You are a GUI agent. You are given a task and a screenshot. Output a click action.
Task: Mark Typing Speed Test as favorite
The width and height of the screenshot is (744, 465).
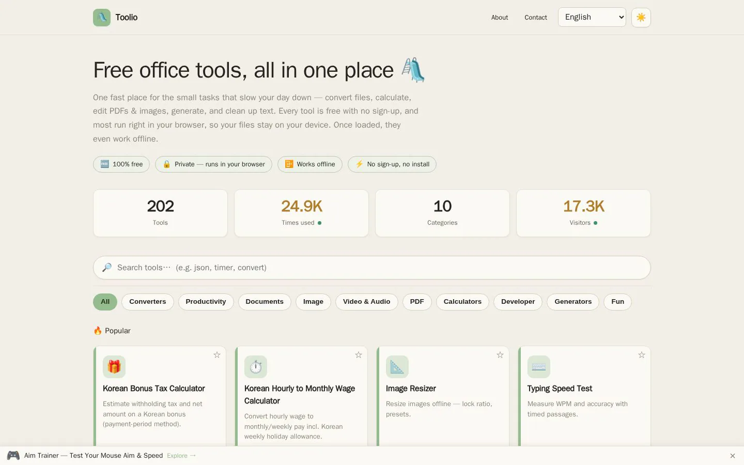point(642,355)
